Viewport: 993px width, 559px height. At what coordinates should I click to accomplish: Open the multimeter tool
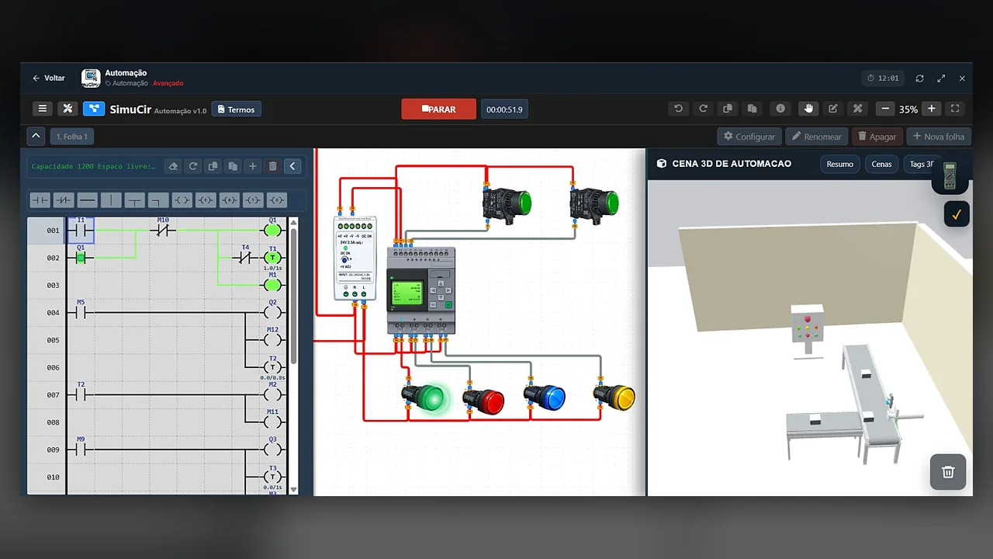(x=950, y=177)
